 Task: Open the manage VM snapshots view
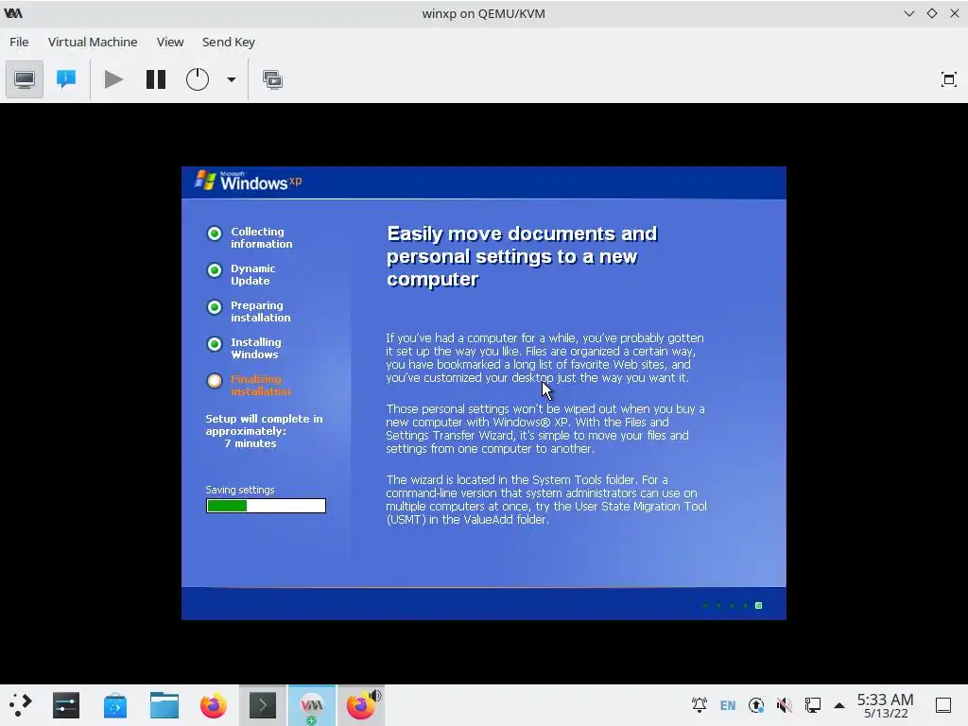(x=272, y=79)
